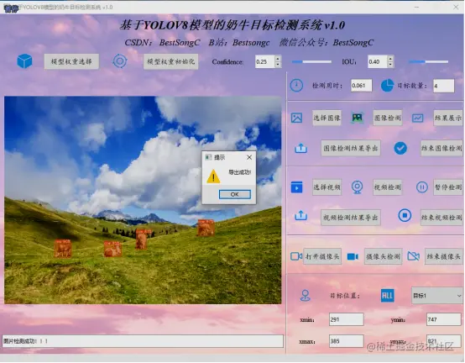
Task: Click the pie chart target count icon
Action: tap(387, 86)
